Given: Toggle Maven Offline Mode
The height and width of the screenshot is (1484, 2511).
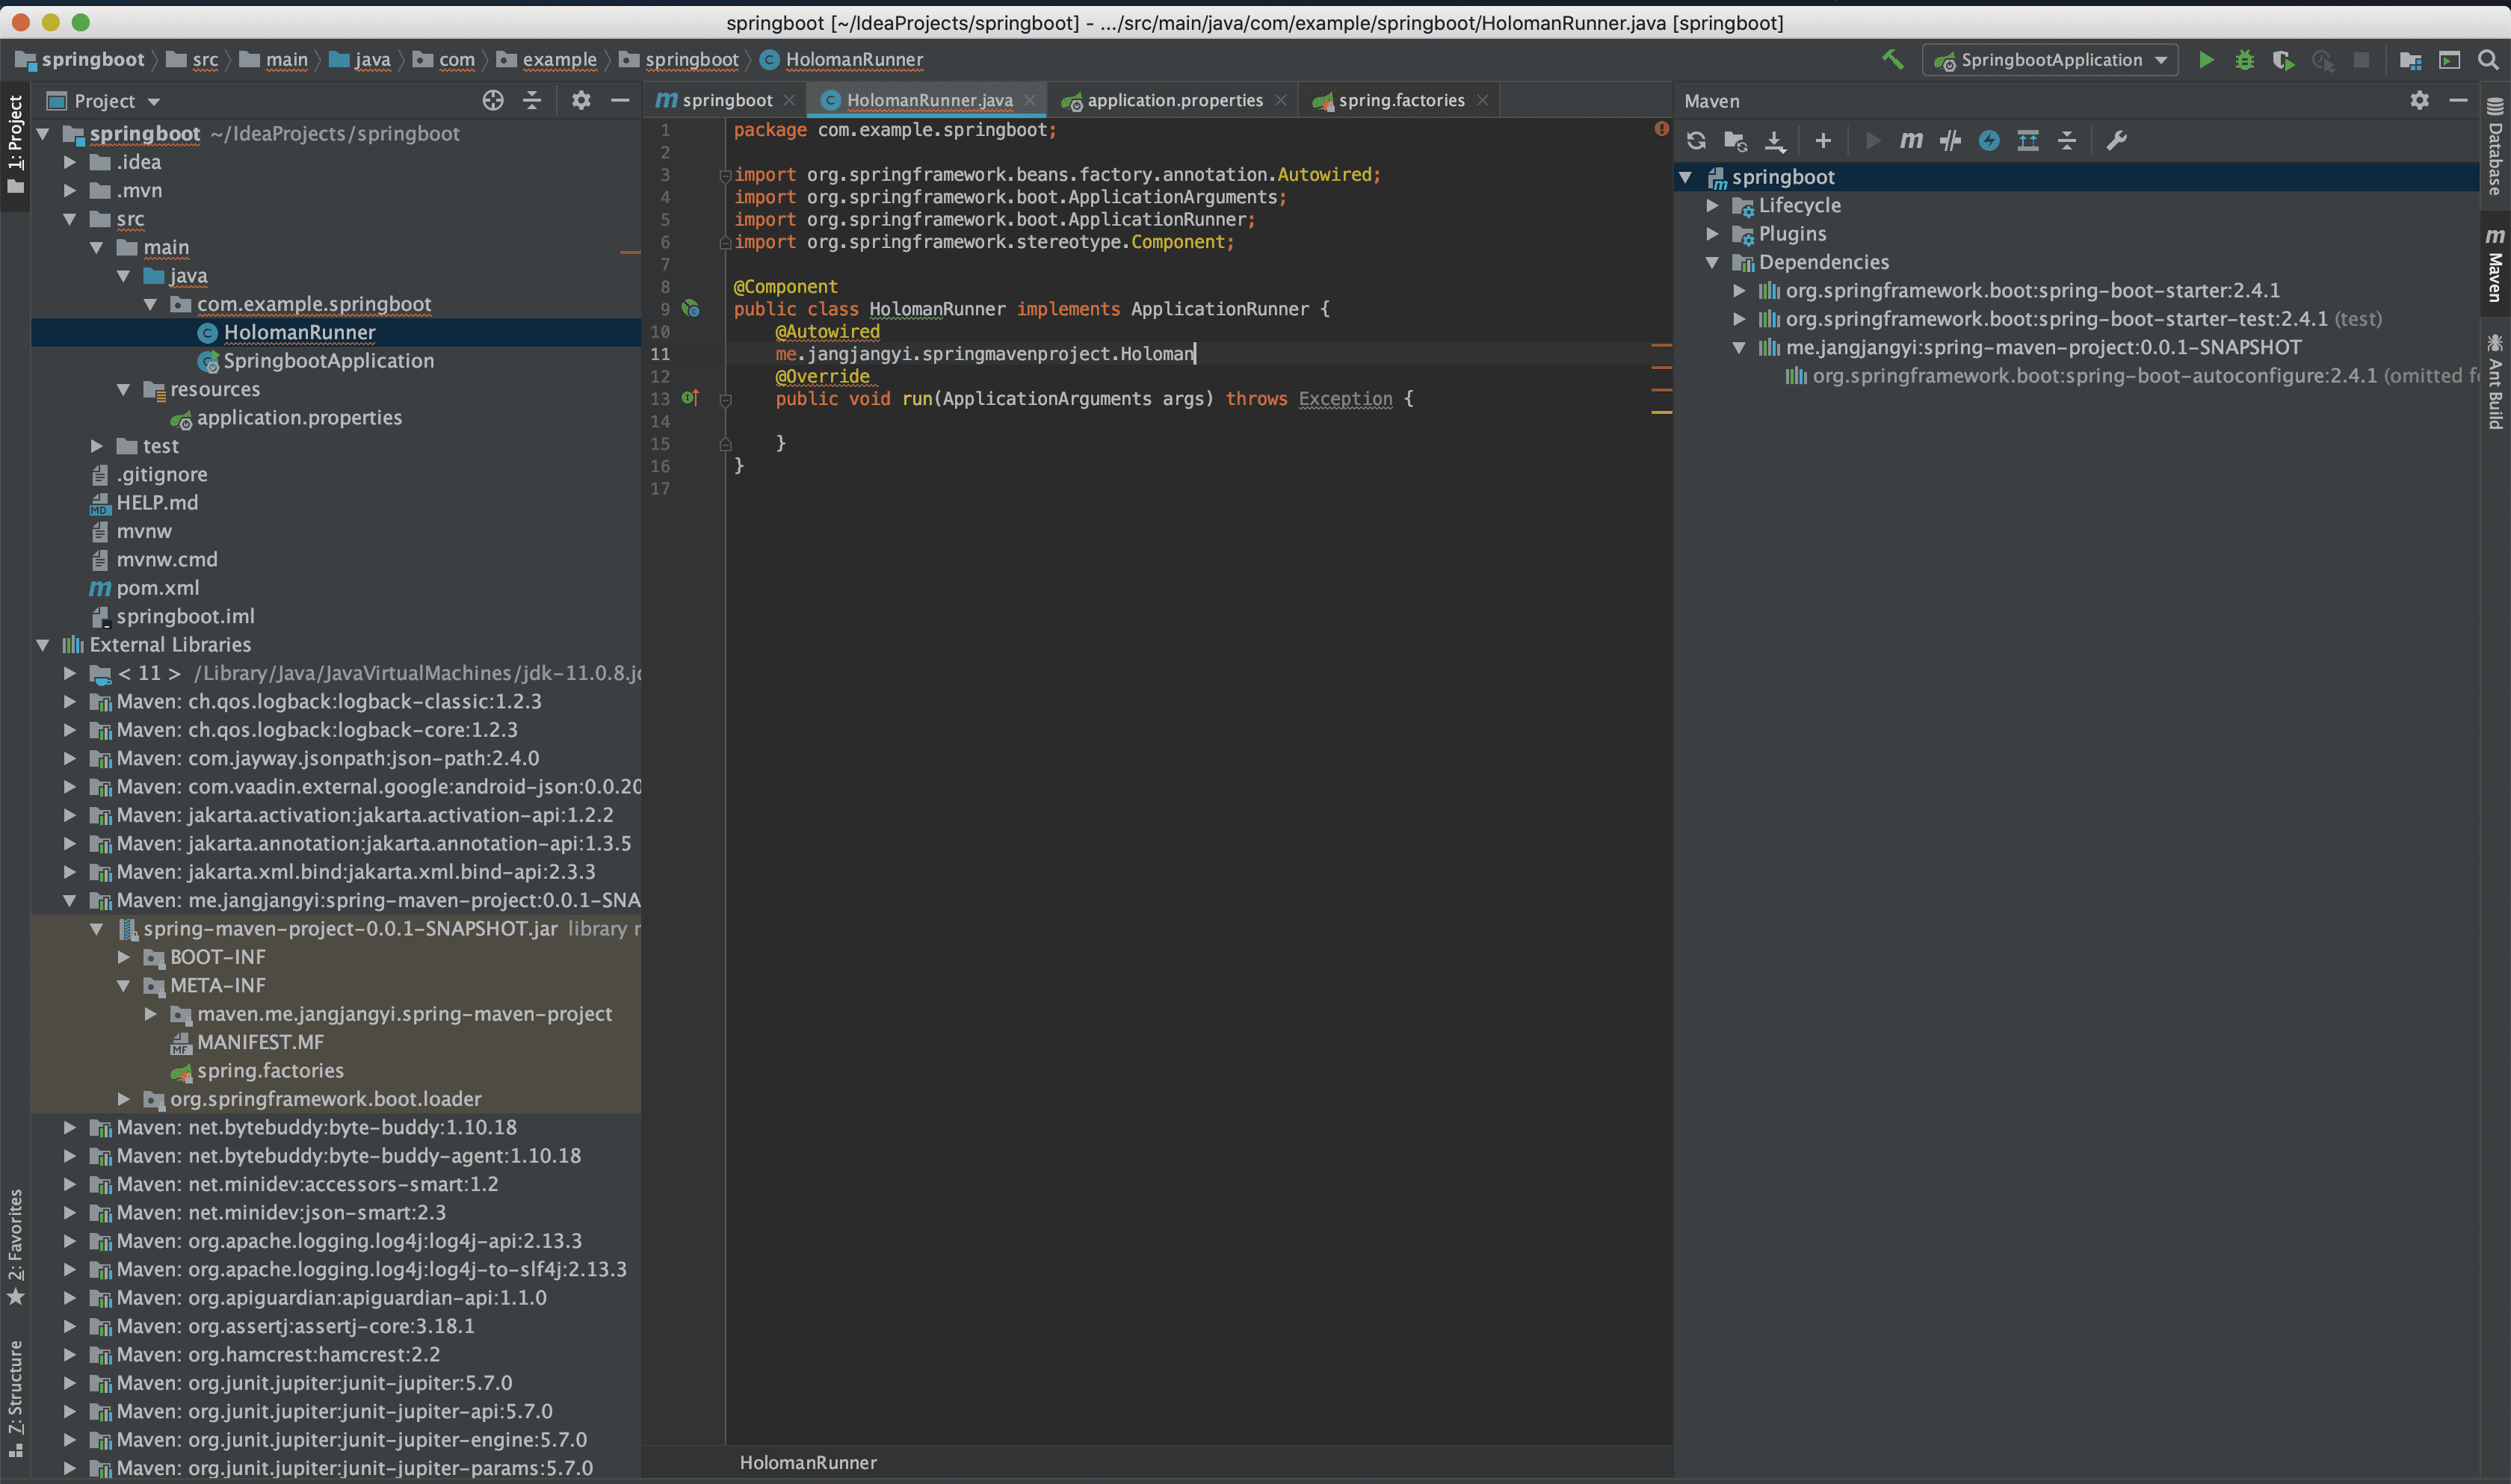Looking at the screenshot, I should tap(1950, 140).
